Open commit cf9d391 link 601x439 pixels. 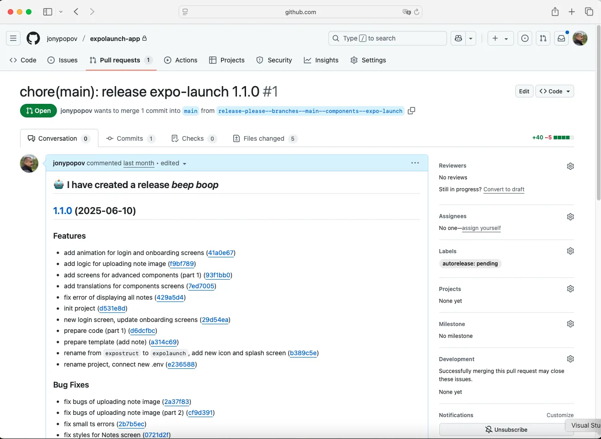click(x=200, y=413)
